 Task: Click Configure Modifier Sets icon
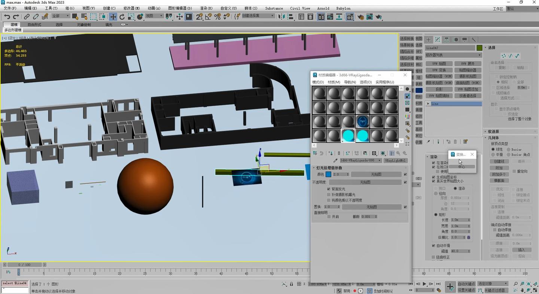[x=465, y=142]
